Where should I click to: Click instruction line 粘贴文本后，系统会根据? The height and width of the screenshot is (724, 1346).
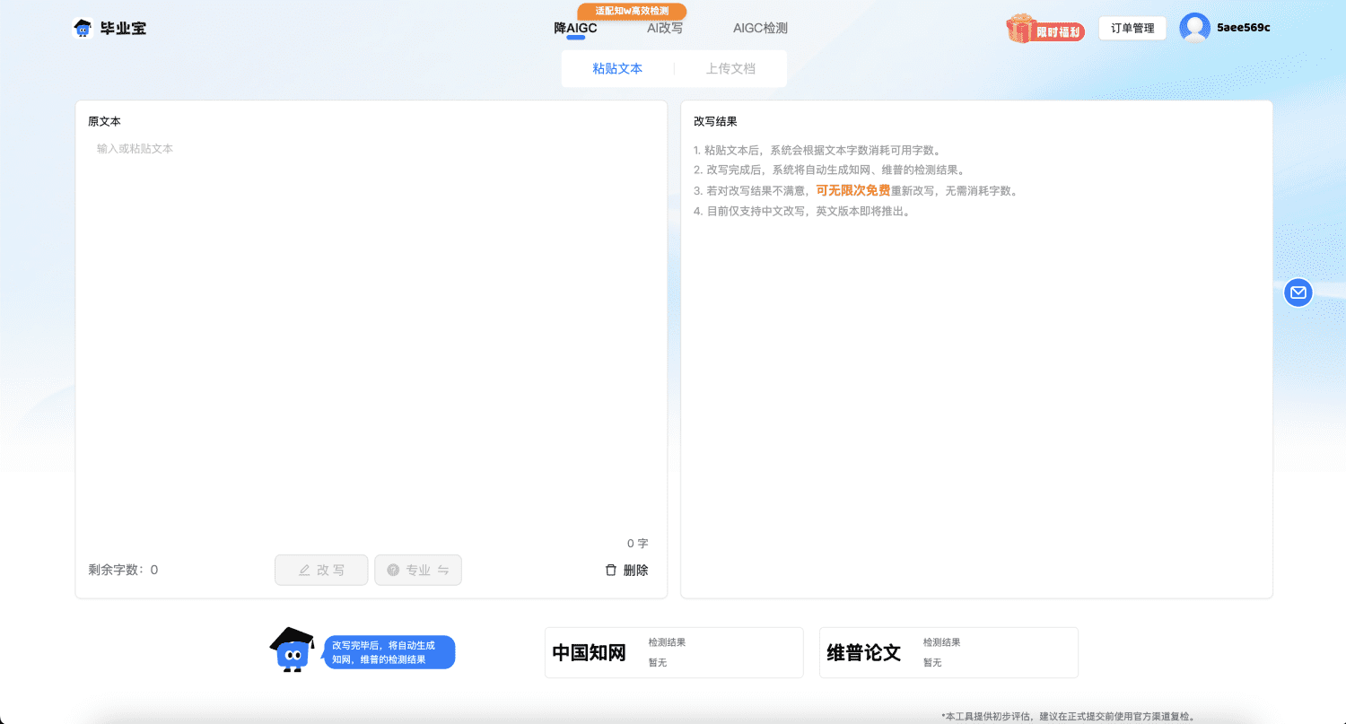pos(817,150)
